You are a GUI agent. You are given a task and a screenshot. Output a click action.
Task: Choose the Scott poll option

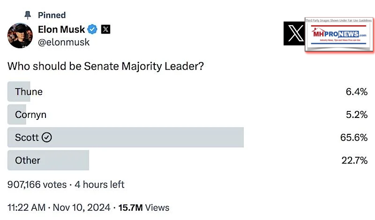[x=27, y=138]
